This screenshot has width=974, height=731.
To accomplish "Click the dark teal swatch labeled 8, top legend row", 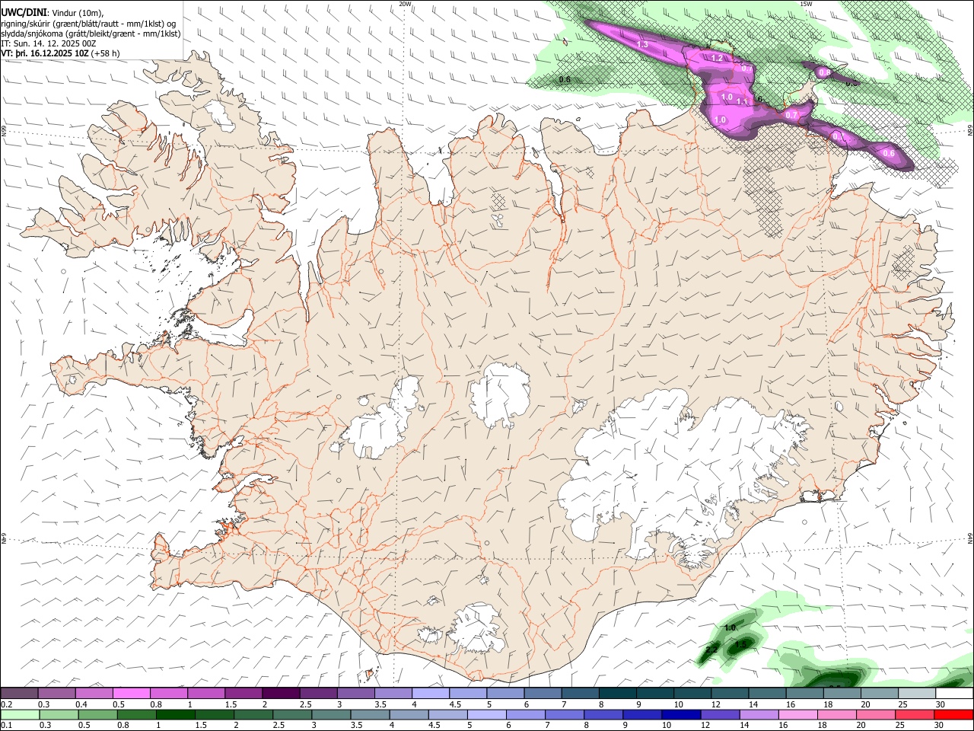I will [x=618, y=693].
